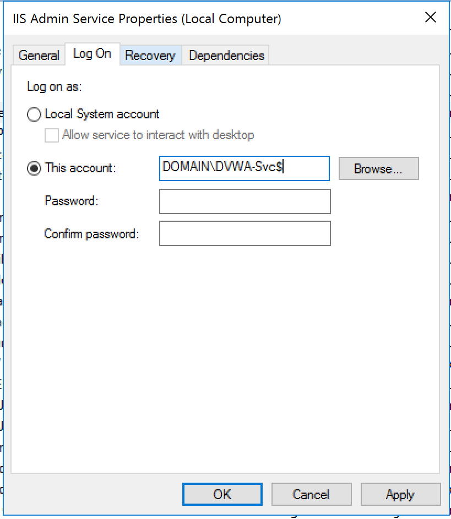Select the Log On tab
This screenshot has width=451, height=519.
click(x=92, y=53)
